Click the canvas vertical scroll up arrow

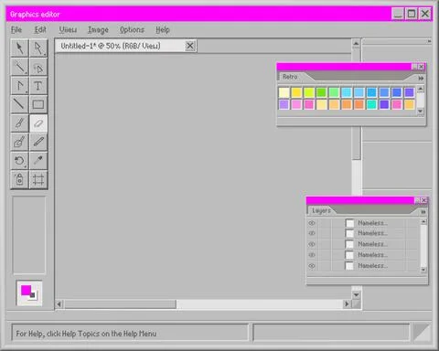pos(356,44)
